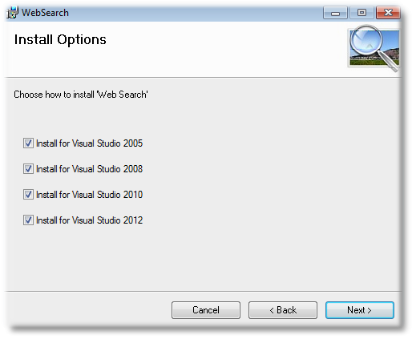Close the WebSearch setup dialog
This screenshot has height=339, width=416.
click(388, 13)
